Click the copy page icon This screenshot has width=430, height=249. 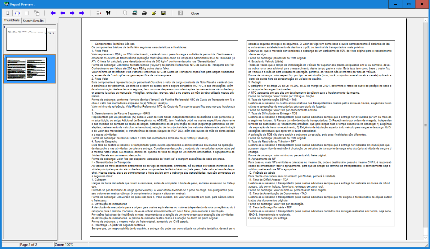pyautogui.click(x=125, y=13)
